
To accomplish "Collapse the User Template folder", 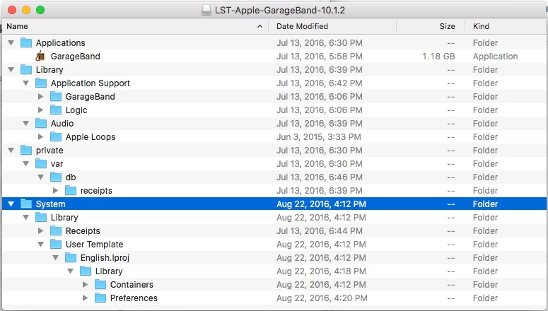I will pyautogui.click(x=41, y=245).
